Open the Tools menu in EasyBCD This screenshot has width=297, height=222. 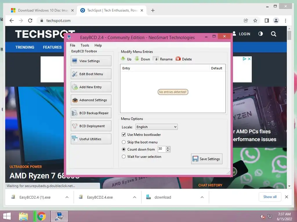click(x=85, y=45)
